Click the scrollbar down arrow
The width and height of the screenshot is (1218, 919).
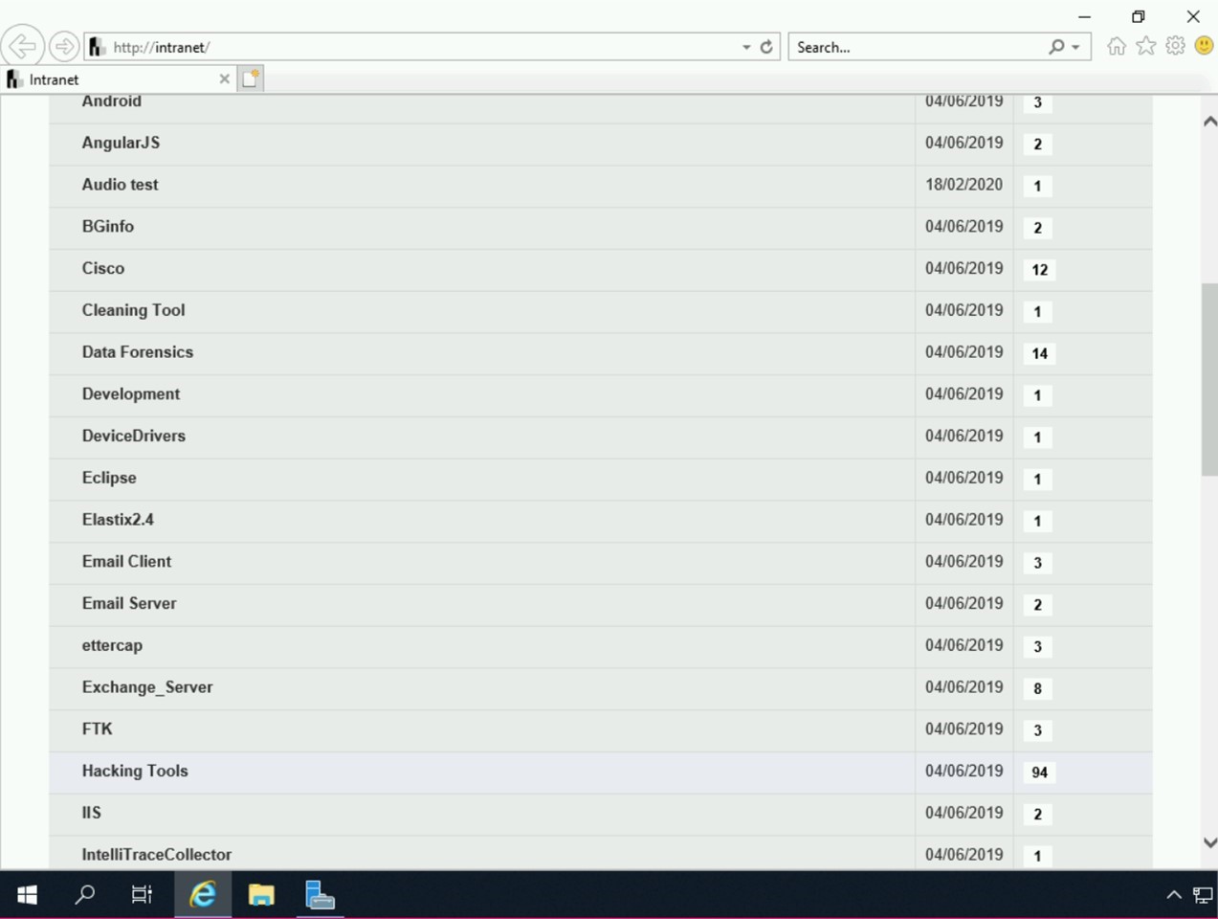1209,842
